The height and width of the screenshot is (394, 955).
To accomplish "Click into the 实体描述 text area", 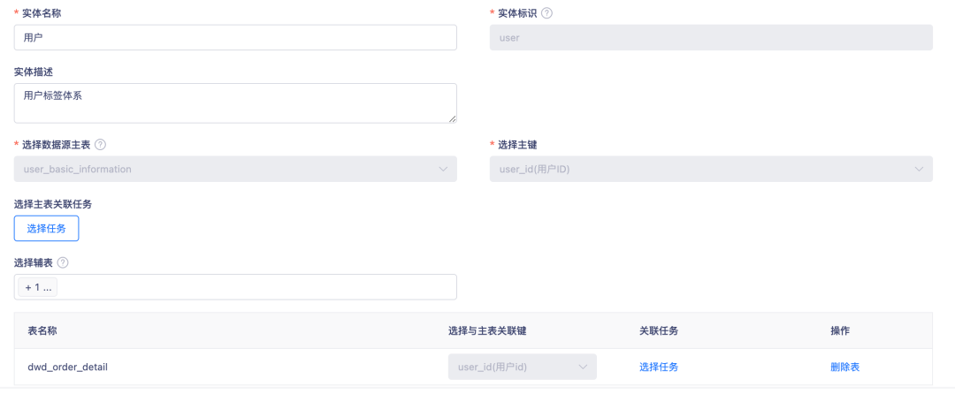I will (235, 102).
